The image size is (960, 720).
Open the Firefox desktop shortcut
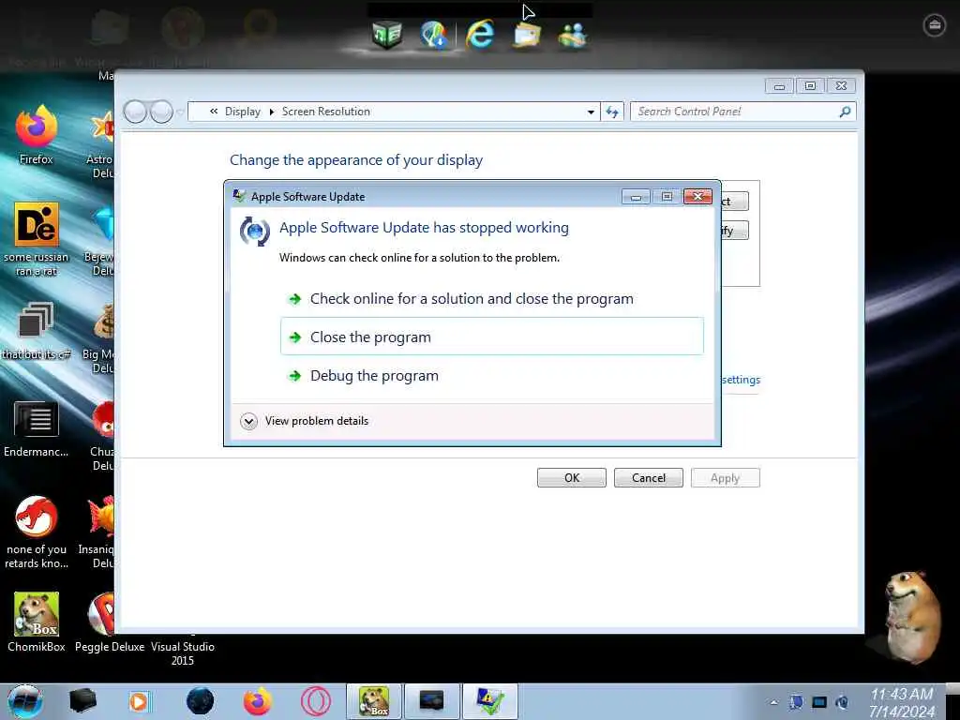(x=37, y=136)
